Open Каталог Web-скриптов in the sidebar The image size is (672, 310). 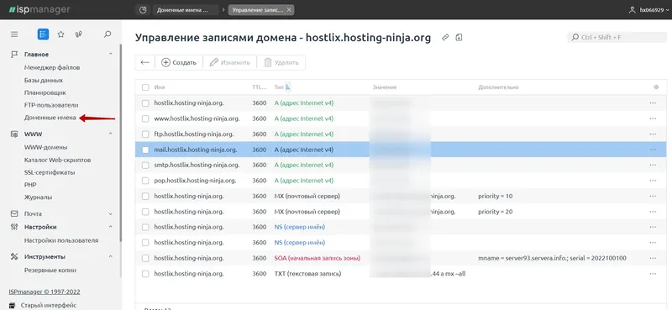[57, 160]
